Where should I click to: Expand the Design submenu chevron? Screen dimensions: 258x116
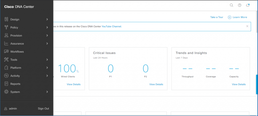[x=47, y=19]
